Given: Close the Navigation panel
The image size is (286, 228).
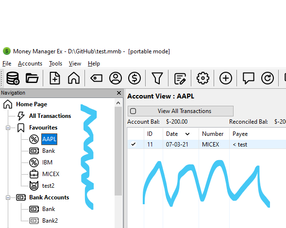Looking at the screenshot, I should click(x=119, y=93).
